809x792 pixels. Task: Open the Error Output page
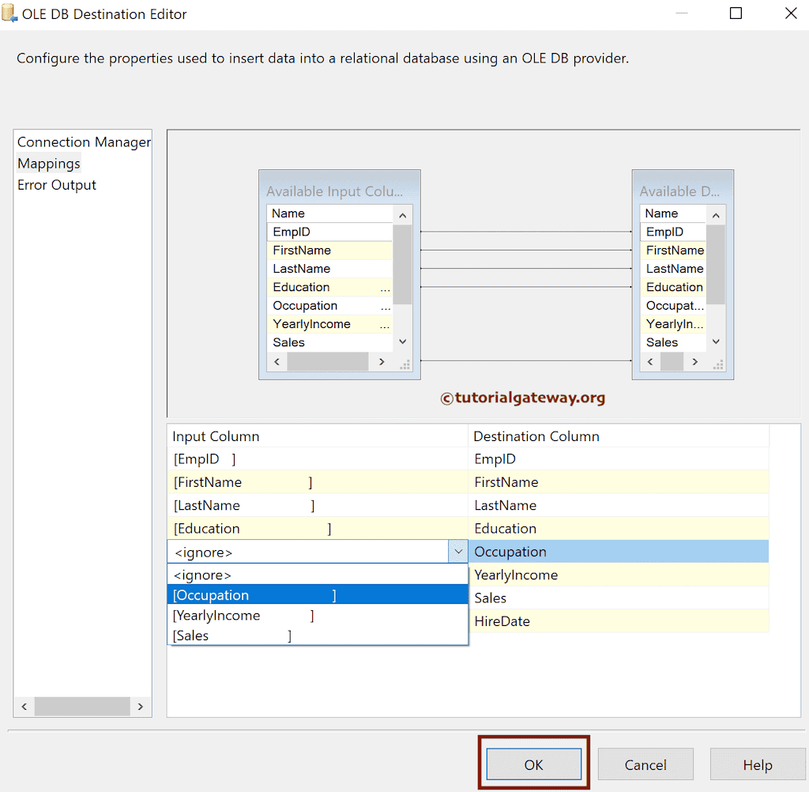click(56, 184)
